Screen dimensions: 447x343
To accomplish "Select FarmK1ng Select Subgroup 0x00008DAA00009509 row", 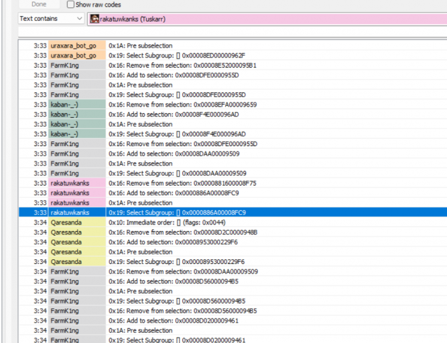I will click(233, 174).
